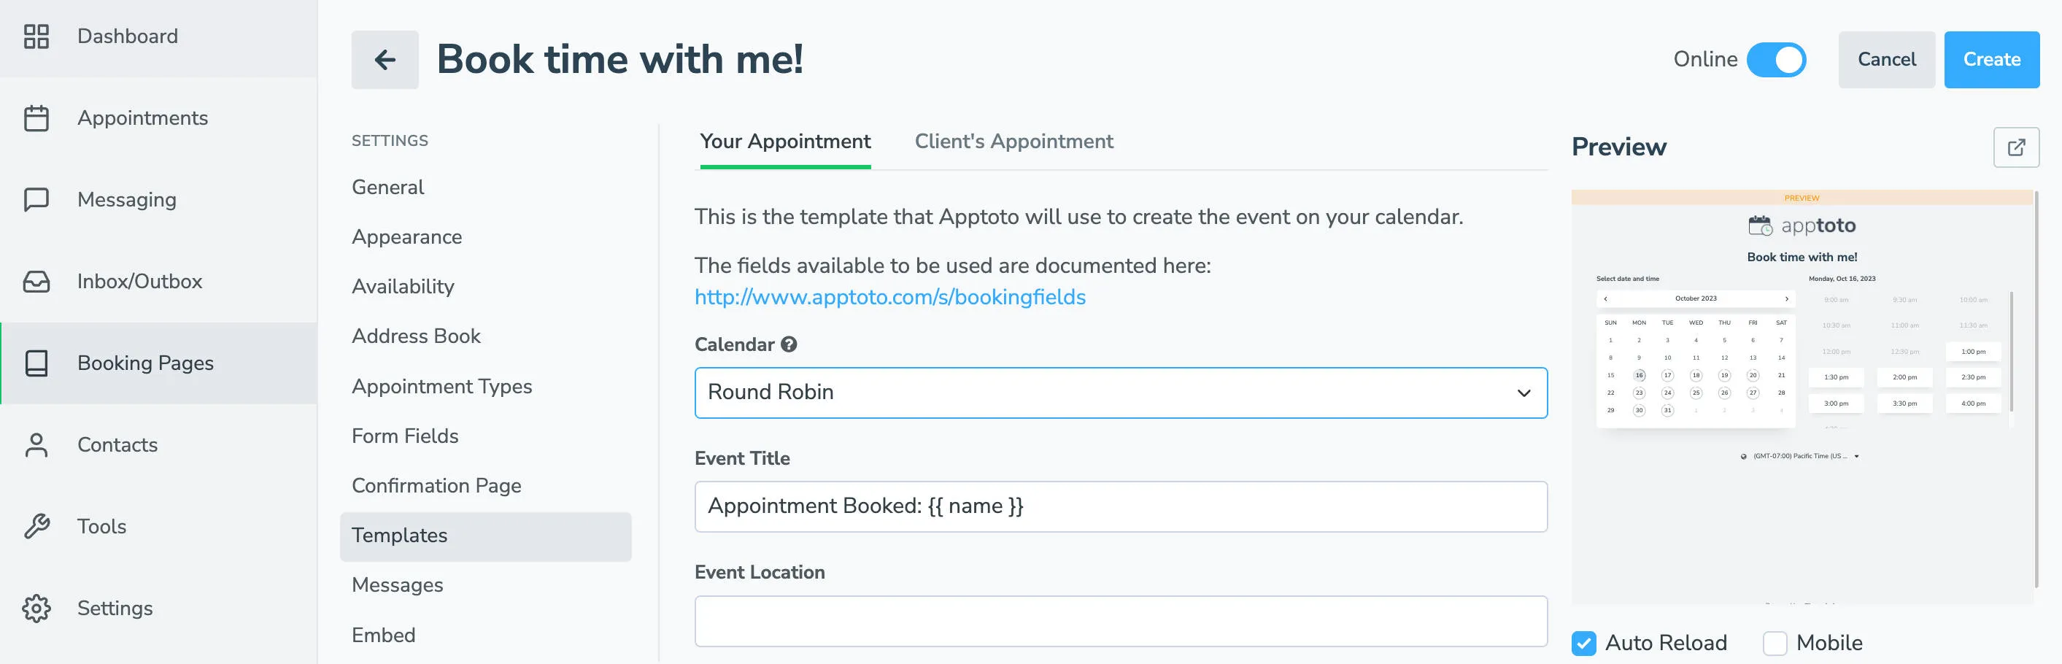2062x664 pixels.
Task: Open the Tools section
Action: [x=101, y=526]
